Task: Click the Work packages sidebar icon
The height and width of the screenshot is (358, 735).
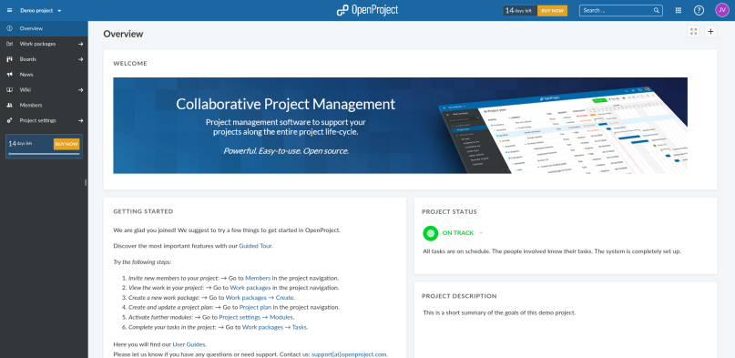Action: (x=9, y=44)
